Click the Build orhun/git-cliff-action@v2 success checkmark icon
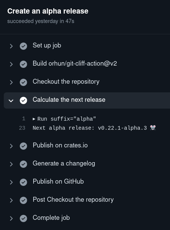Viewport: 170px width, 230px height. (x=24, y=64)
